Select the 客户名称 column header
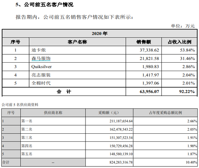Screen dimensions: 199x168 [77, 42]
